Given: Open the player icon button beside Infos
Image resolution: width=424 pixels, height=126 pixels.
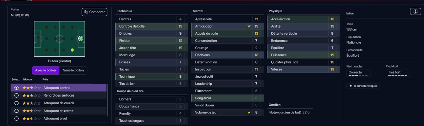Looking at the screenshot, I should (415, 12).
